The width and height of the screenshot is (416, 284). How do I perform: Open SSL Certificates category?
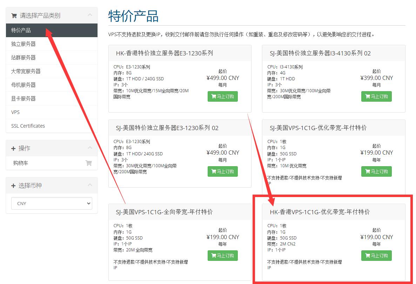point(28,126)
